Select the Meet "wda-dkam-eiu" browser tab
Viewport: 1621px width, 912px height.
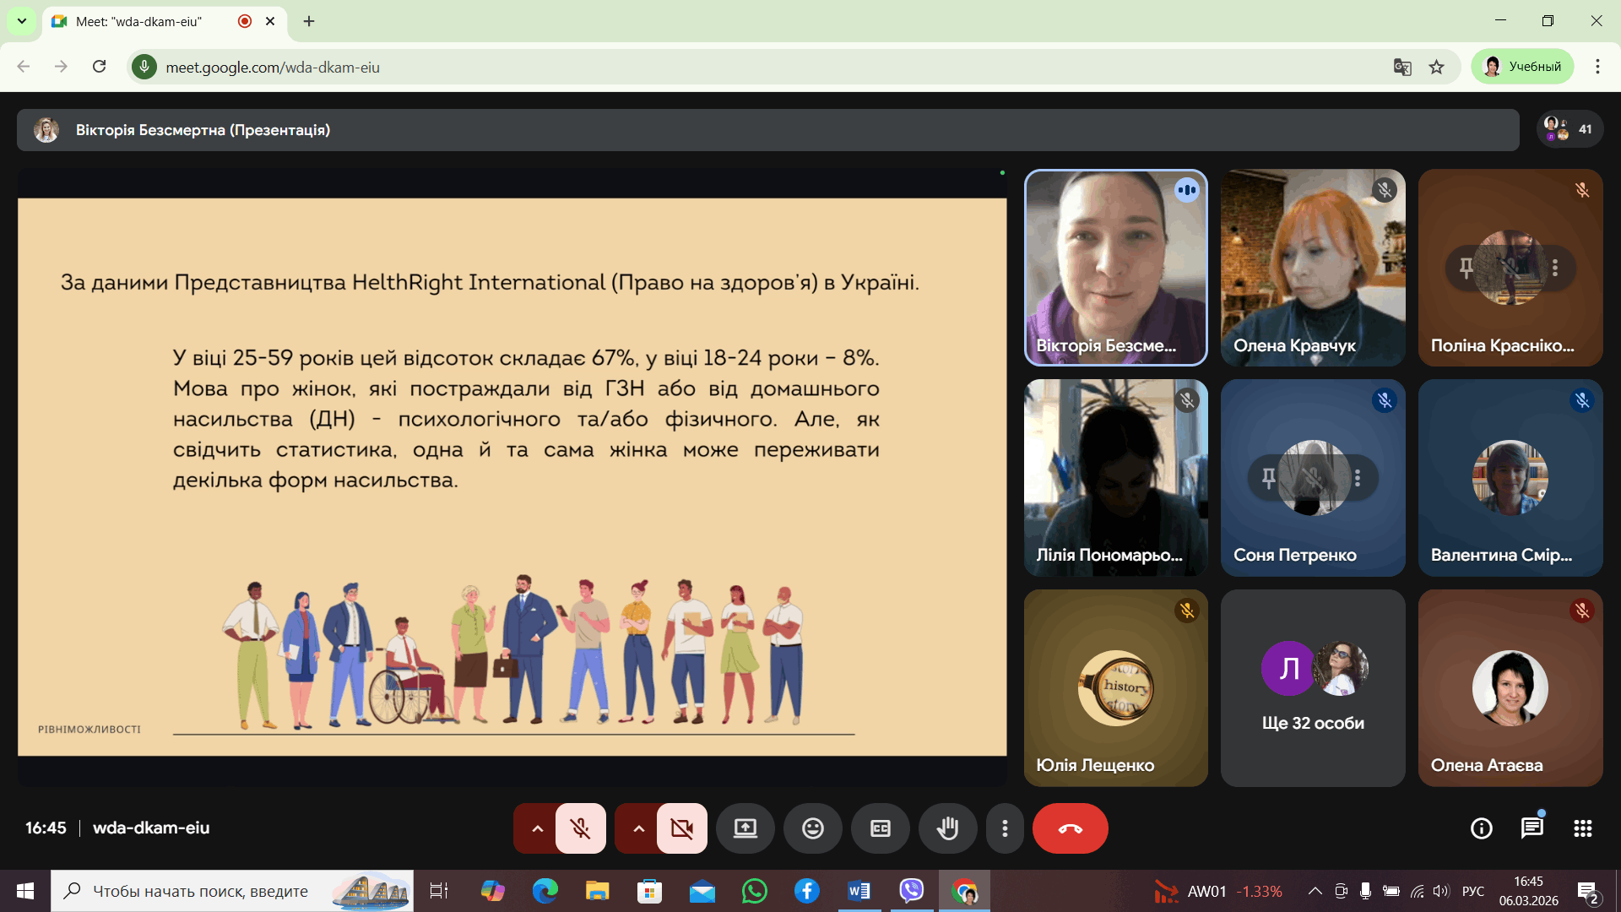click(x=139, y=21)
